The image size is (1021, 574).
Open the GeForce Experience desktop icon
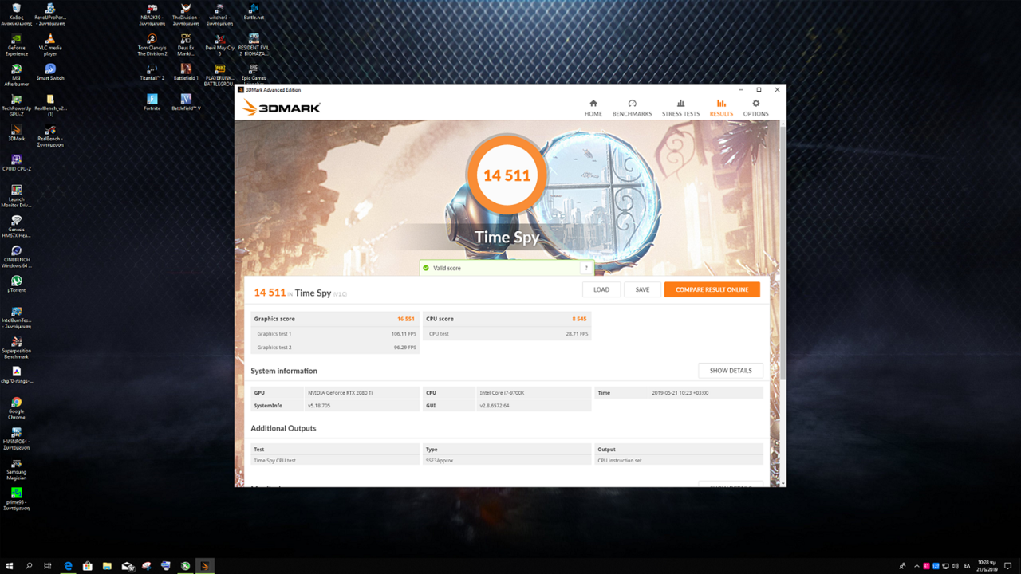pos(16,45)
